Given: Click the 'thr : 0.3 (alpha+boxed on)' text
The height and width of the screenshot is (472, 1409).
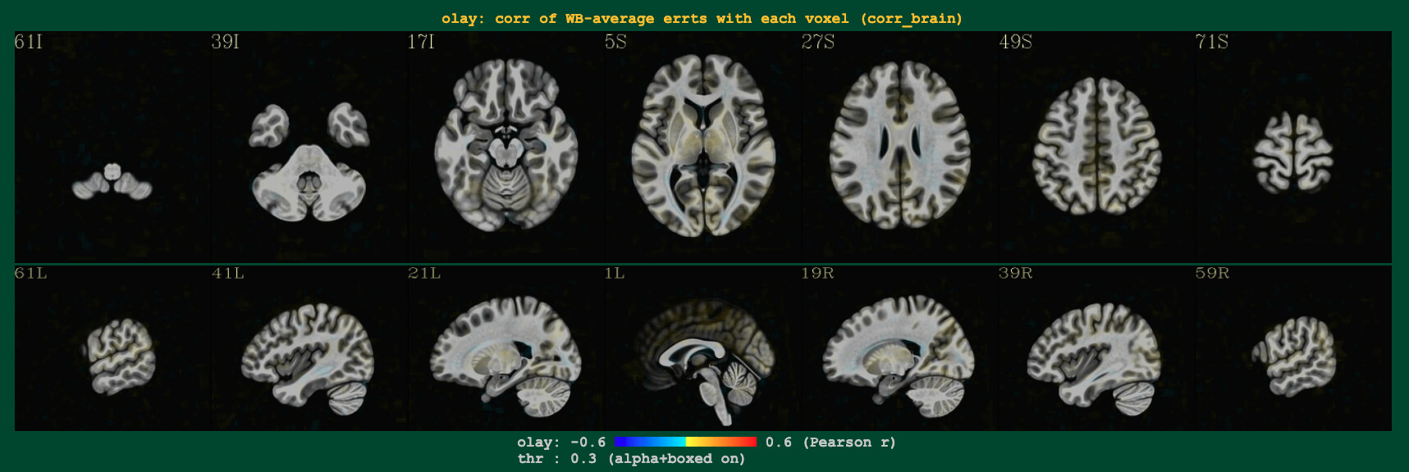Looking at the screenshot, I should click(631, 459).
